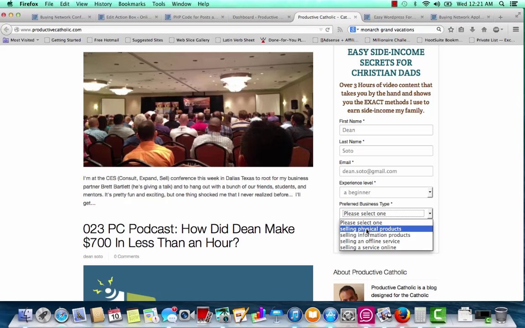The width and height of the screenshot is (525, 328).
Task: Open System Preferences gear in the Dock
Action: (x=349, y=315)
